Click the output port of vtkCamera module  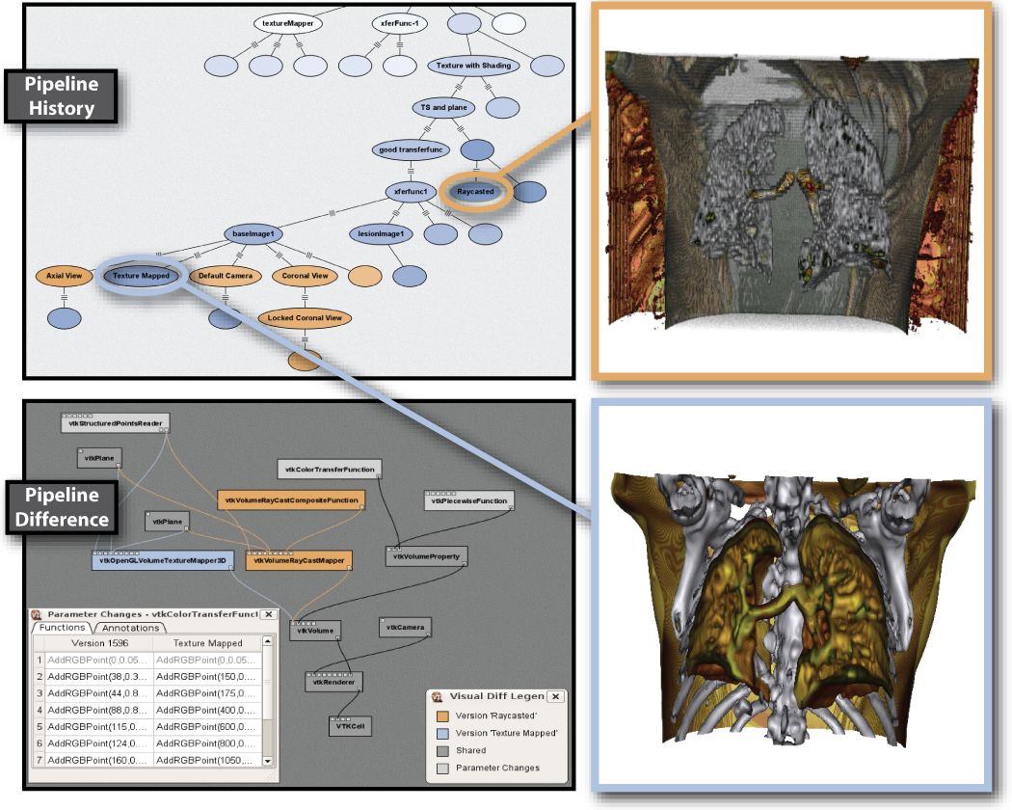coord(428,635)
